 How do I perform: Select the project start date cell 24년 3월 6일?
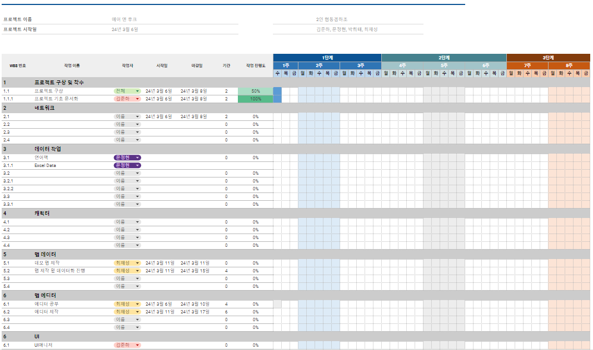pyautogui.click(x=125, y=29)
